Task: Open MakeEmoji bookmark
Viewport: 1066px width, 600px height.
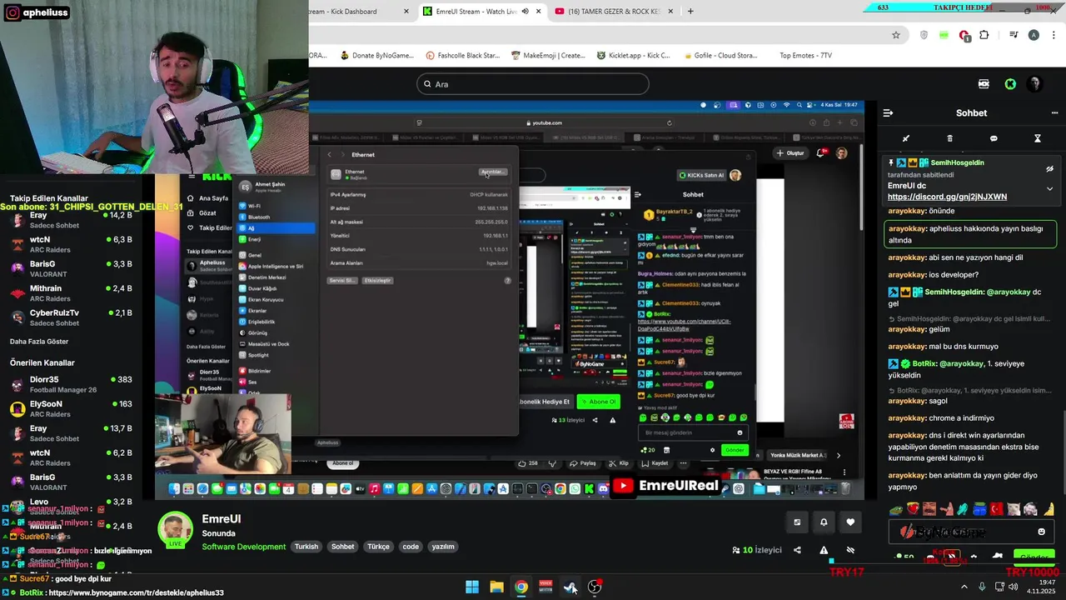Action: 548,56
